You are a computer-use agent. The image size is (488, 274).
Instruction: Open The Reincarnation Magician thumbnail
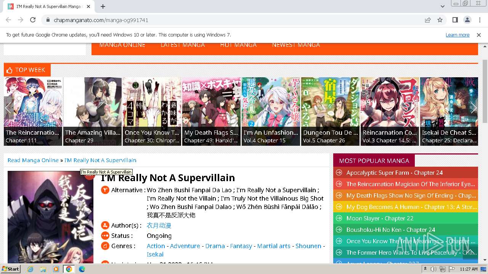[x=33, y=111]
